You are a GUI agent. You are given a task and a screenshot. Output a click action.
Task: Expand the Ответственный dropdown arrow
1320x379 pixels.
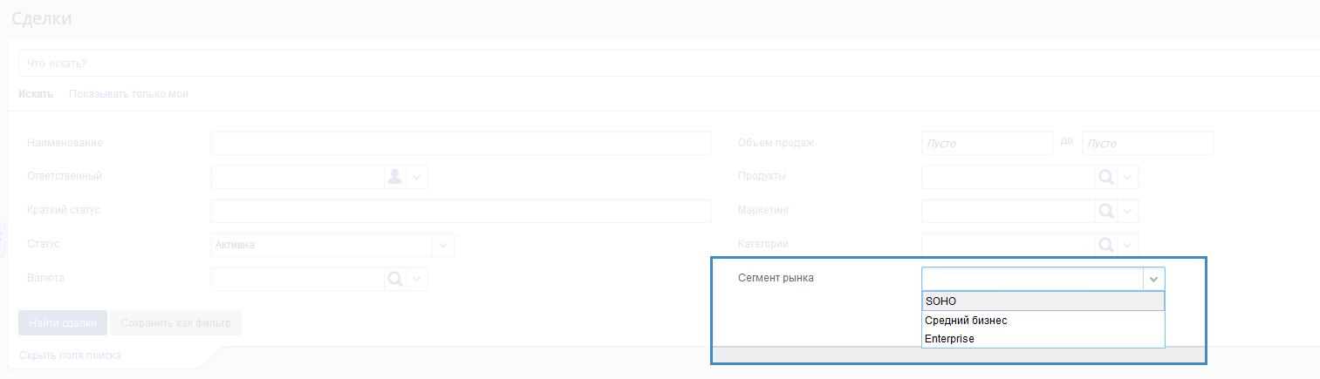417,177
